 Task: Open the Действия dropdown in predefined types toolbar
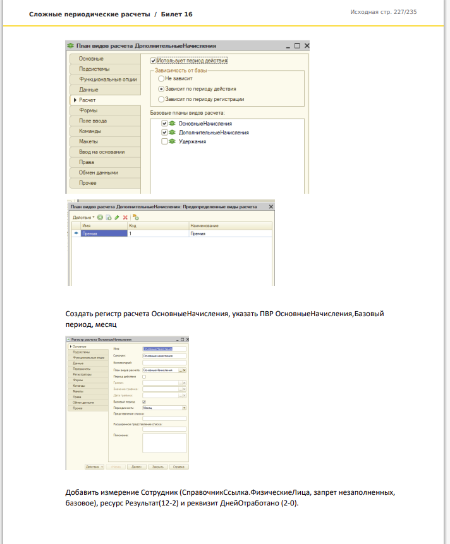(x=83, y=218)
